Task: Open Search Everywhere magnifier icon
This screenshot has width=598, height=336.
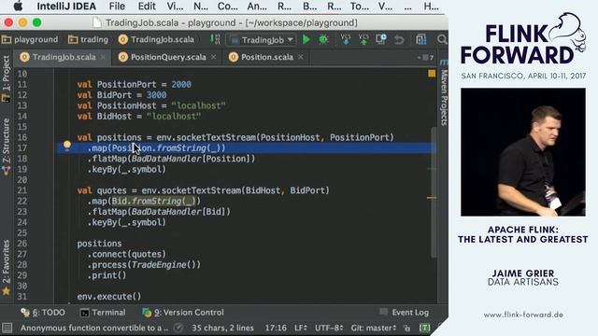Action: (x=442, y=39)
